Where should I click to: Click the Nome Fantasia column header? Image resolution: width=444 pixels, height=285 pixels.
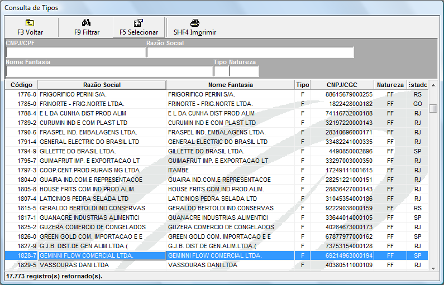point(230,85)
